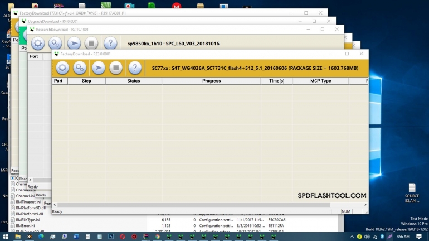Click the Progress column header
The image size is (429, 241).
tap(212, 81)
